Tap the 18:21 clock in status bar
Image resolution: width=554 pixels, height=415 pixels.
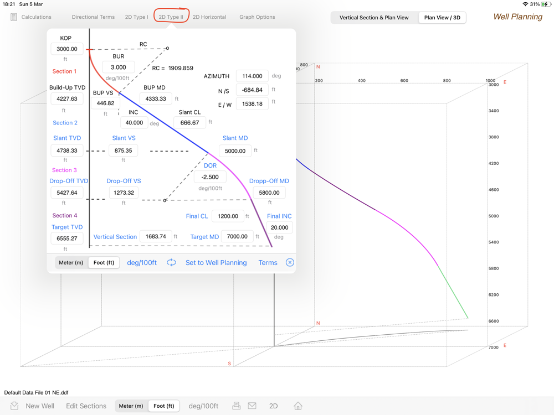coord(9,4)
